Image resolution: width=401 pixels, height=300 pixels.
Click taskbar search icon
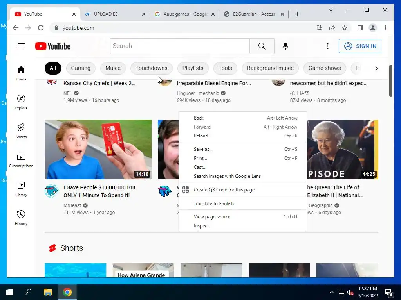coord(28,292)
